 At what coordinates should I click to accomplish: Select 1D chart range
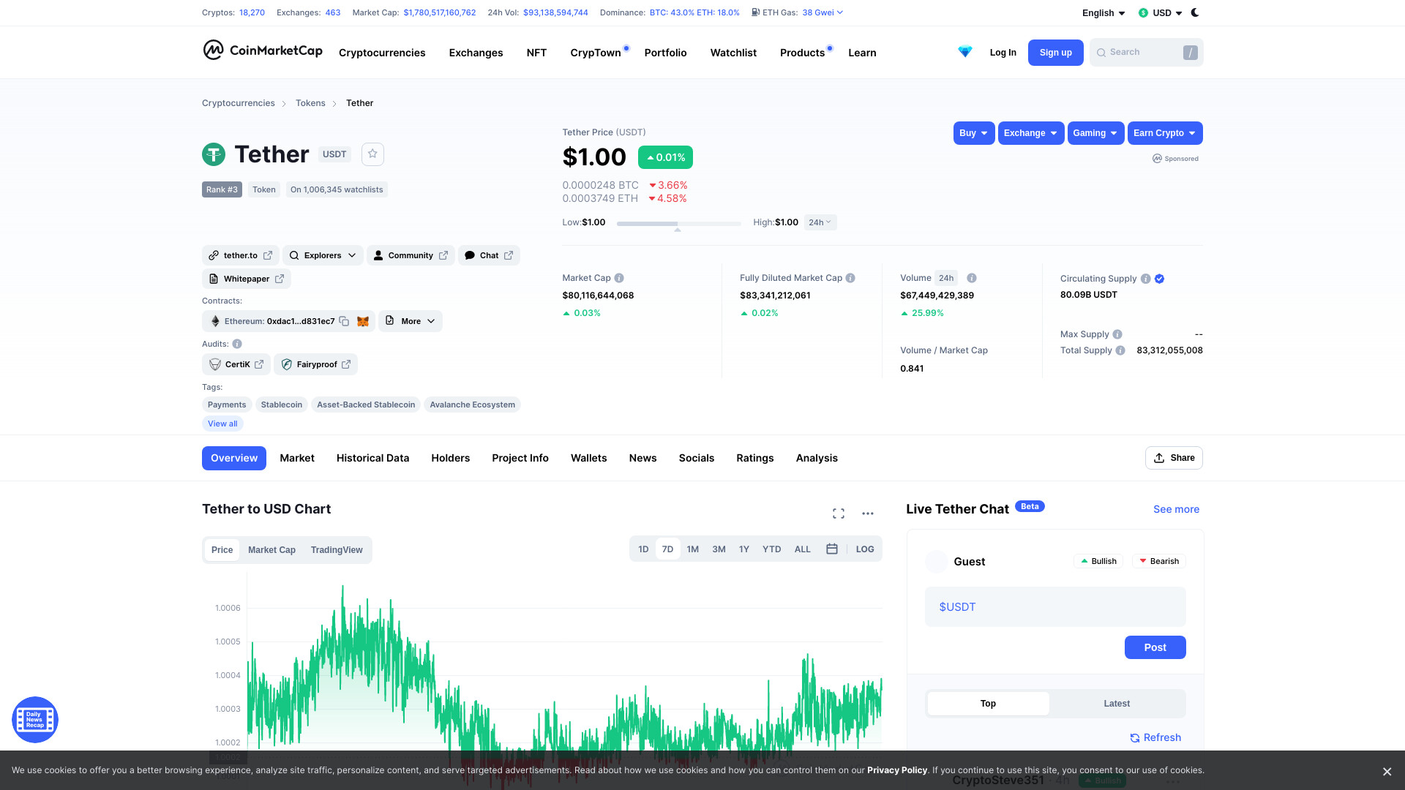tap(643, 549)
